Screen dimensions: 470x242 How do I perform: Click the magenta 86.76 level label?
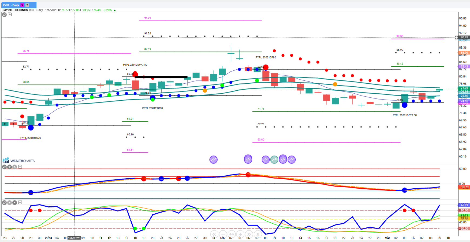[x=26, y=51]
